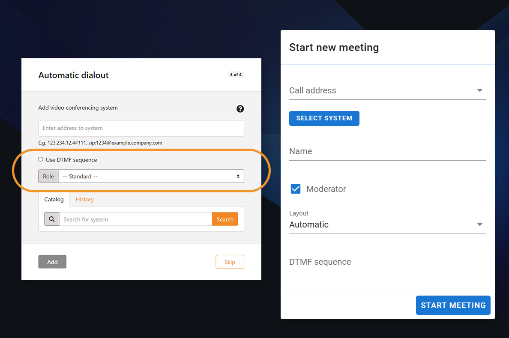Click the magnifying glass search icon

pyautogui.click(x=52, y=219)
